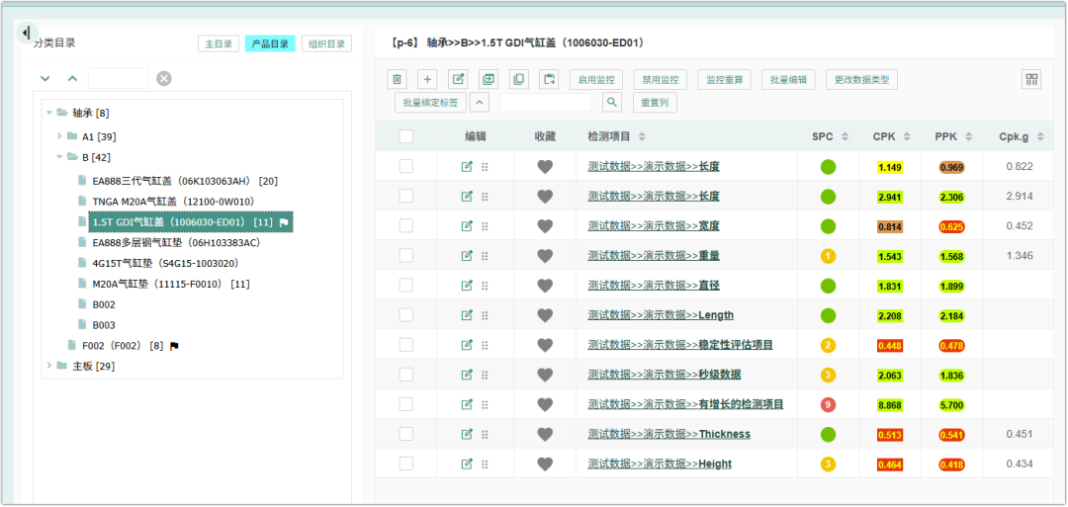Click the paste clipboard toolbar icon
1068x507 pixels.
tap(549, 80)
